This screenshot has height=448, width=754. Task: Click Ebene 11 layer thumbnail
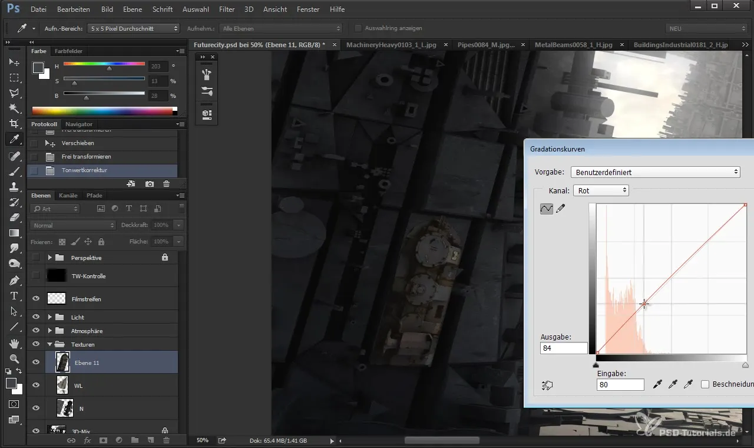click(x=62, y=363)
